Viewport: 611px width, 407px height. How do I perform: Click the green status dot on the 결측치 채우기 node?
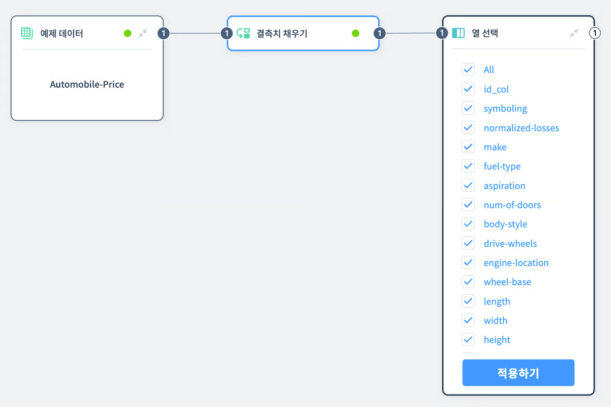pyautogui.click(x=355, y=33)
